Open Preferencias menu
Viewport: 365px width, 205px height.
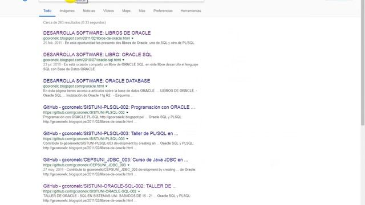(163, 11)
